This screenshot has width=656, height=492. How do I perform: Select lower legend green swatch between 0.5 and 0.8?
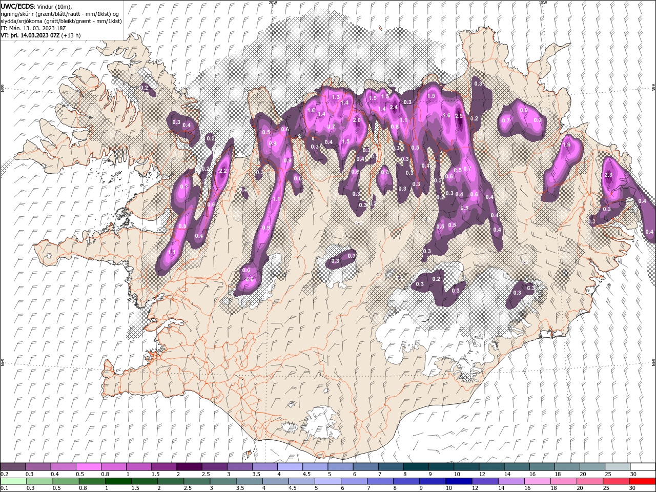66,481
